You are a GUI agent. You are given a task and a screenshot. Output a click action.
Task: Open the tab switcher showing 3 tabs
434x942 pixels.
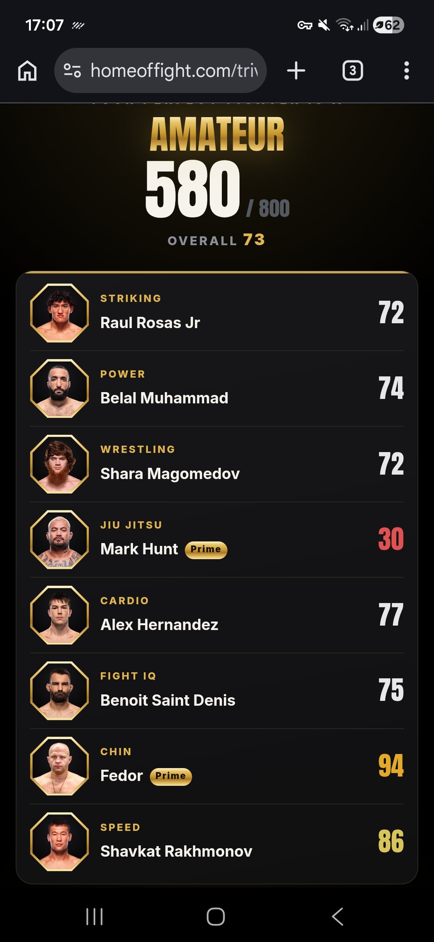point(352,71)
